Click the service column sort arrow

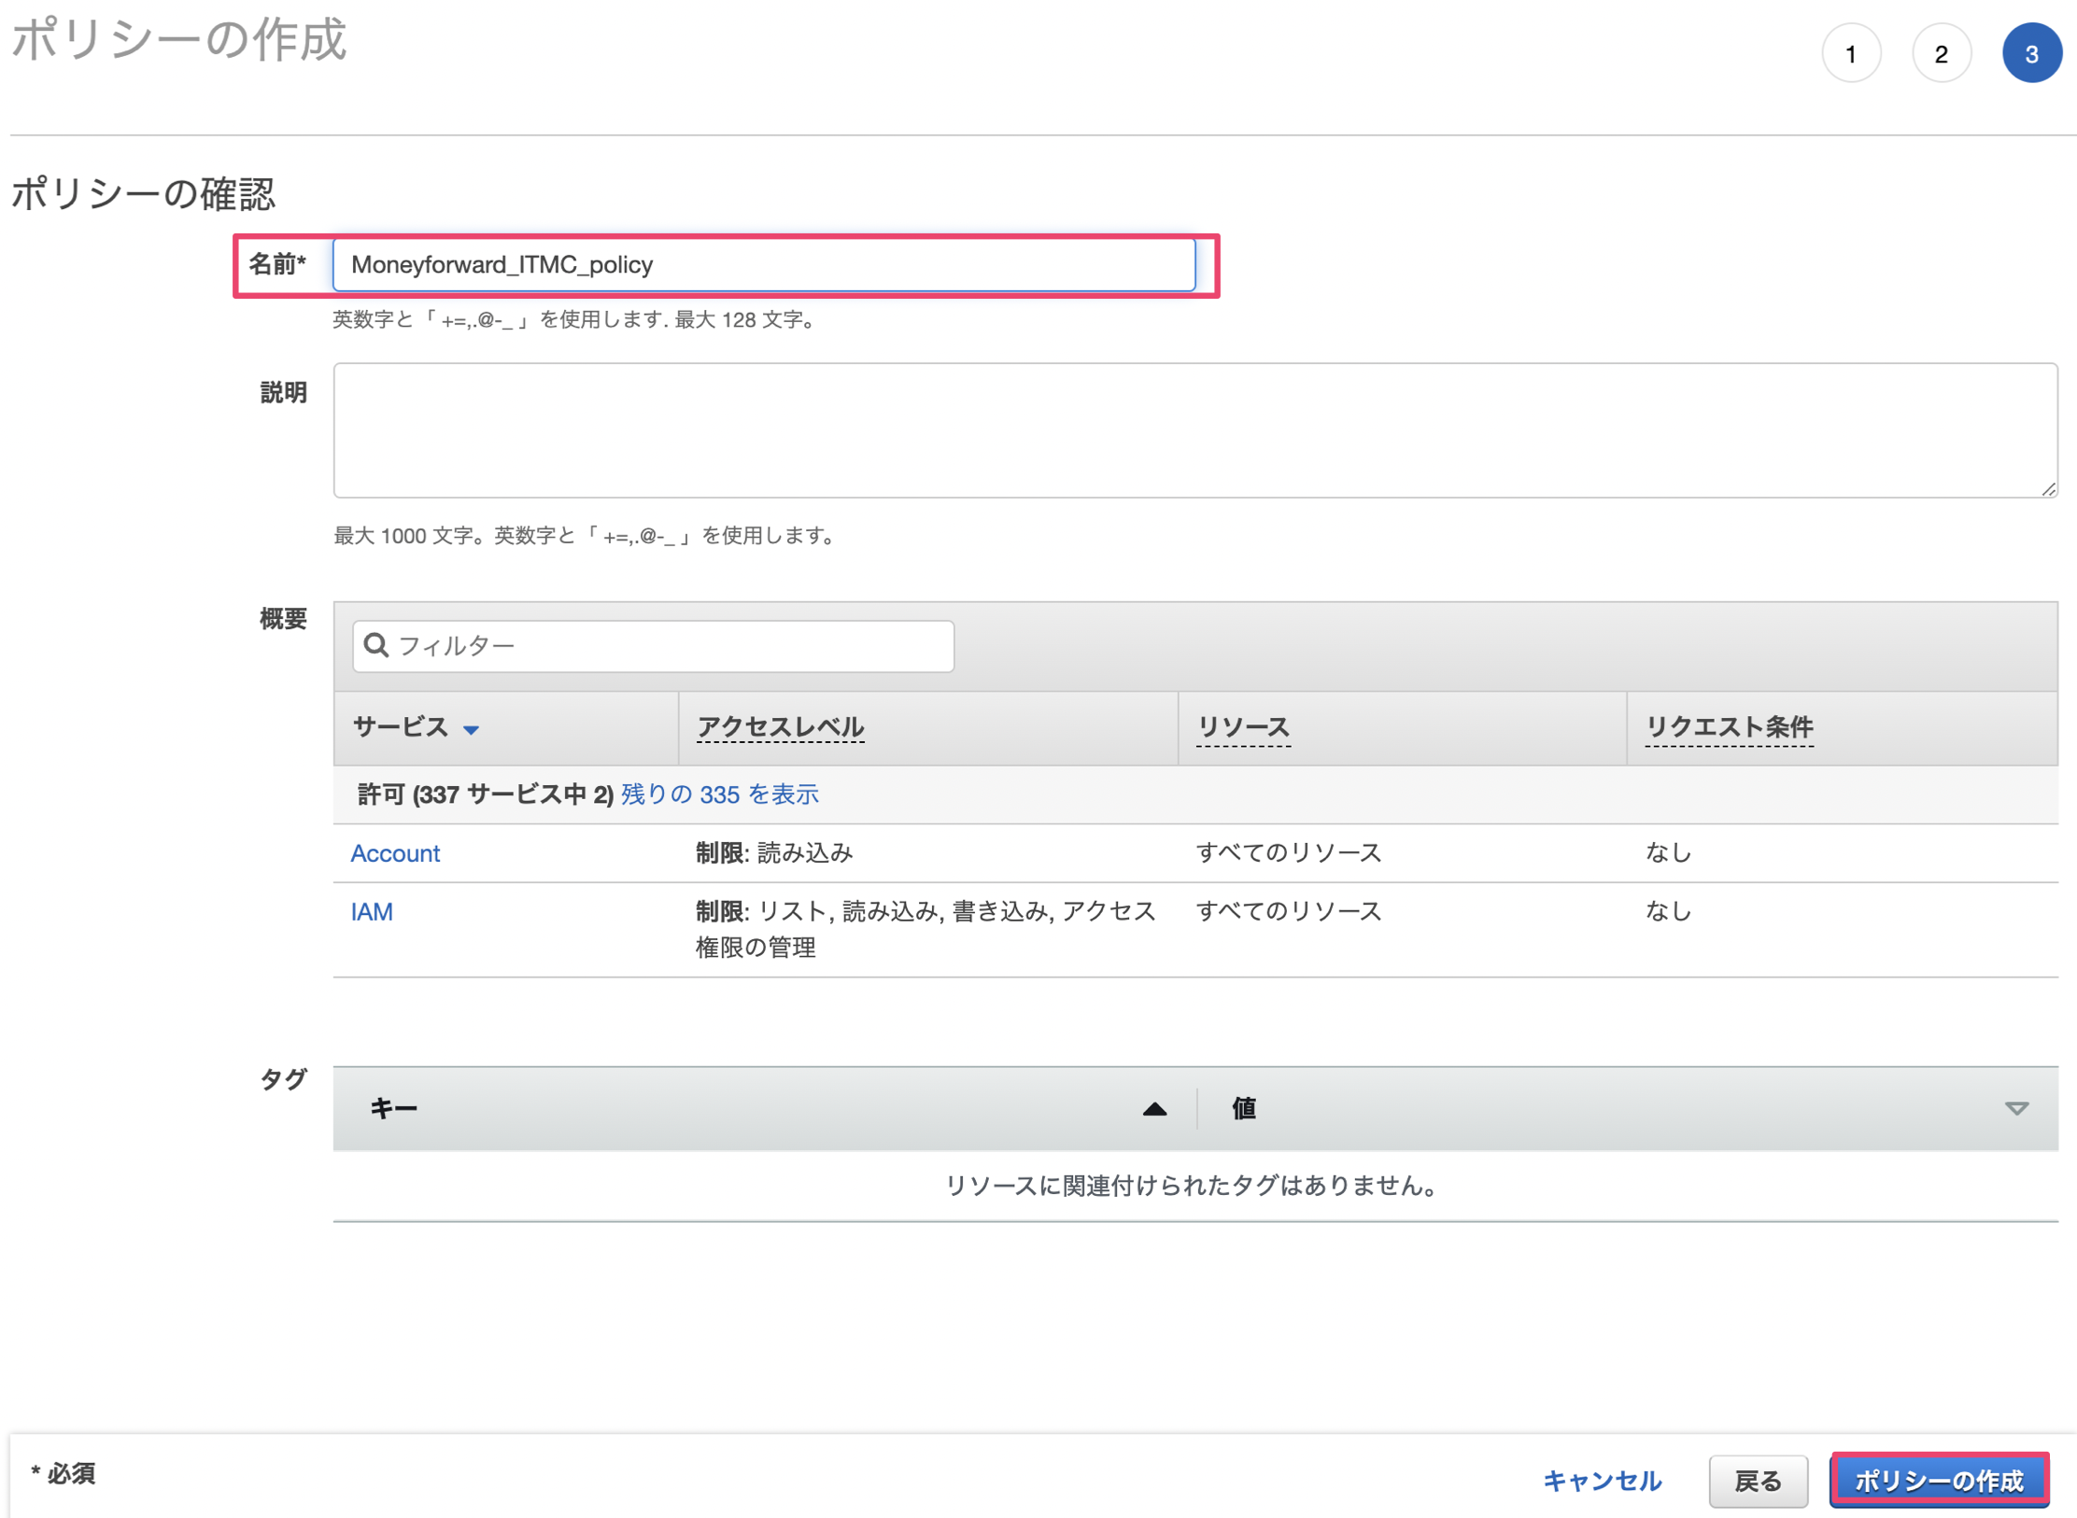472,730
